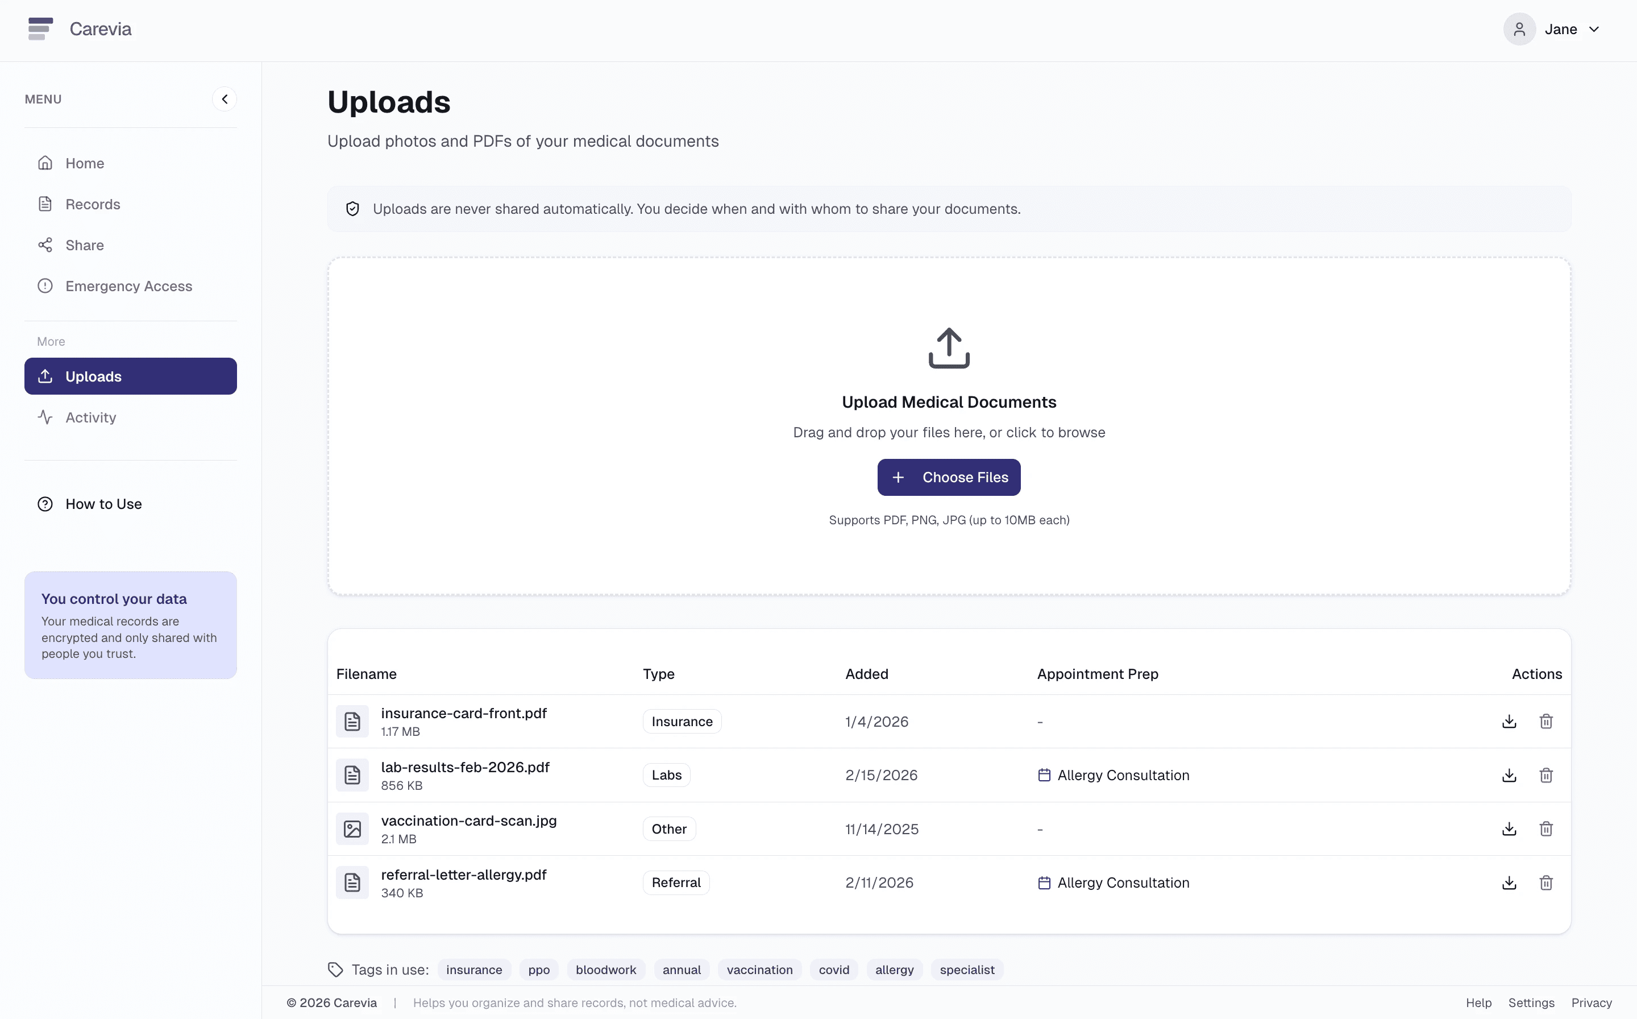Click the Appointment Prep column header

pos(1098,674)
